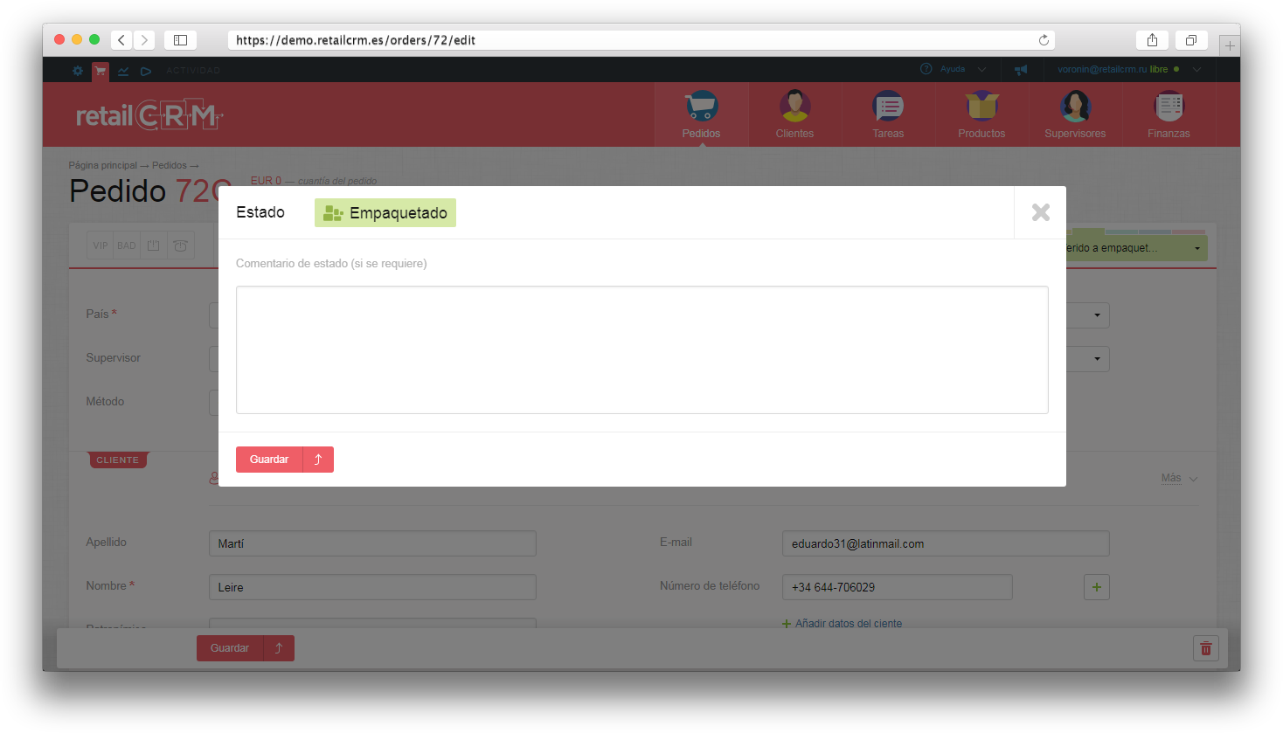Close the Estado dialog with the X

coord(1040,212)
